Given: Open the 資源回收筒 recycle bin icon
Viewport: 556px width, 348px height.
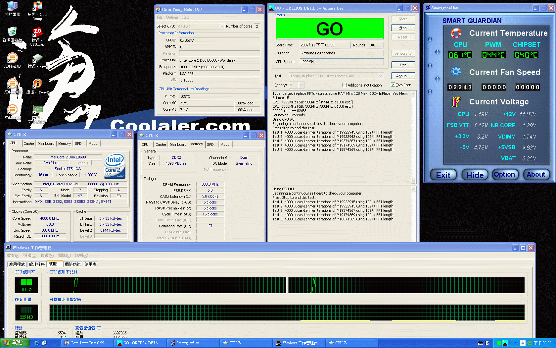Looking at the screenshot, I should click(x=12, y=32).
